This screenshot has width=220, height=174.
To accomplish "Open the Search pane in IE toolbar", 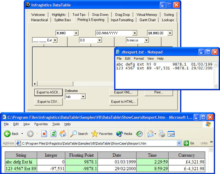I will [79, 134].
